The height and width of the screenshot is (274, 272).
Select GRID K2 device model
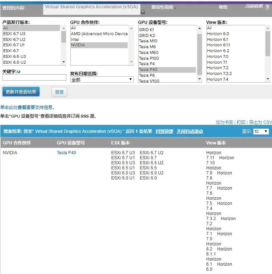tap(167, 35)
